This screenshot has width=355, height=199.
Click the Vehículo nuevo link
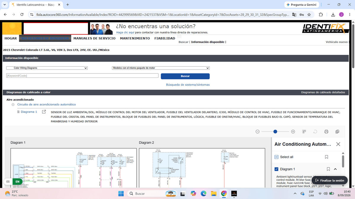pos(337,42)
